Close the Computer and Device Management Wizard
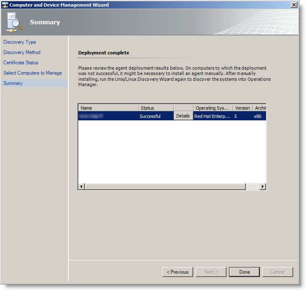The width and height of the screenshot is (306, 291). pos(294,5)
